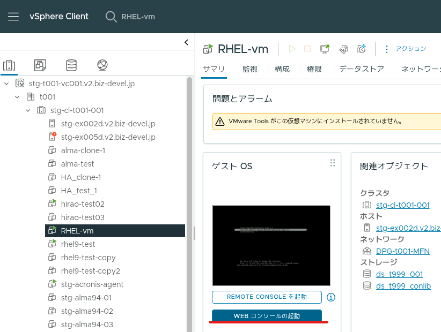441x332 pixels.
Task: Switch to Networking inventory view
Action: coord(102,65)
